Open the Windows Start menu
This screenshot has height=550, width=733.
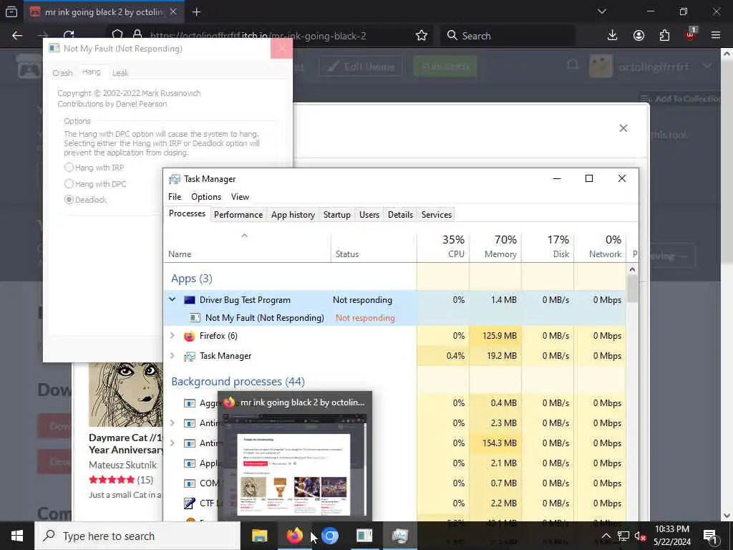point(17,536)
